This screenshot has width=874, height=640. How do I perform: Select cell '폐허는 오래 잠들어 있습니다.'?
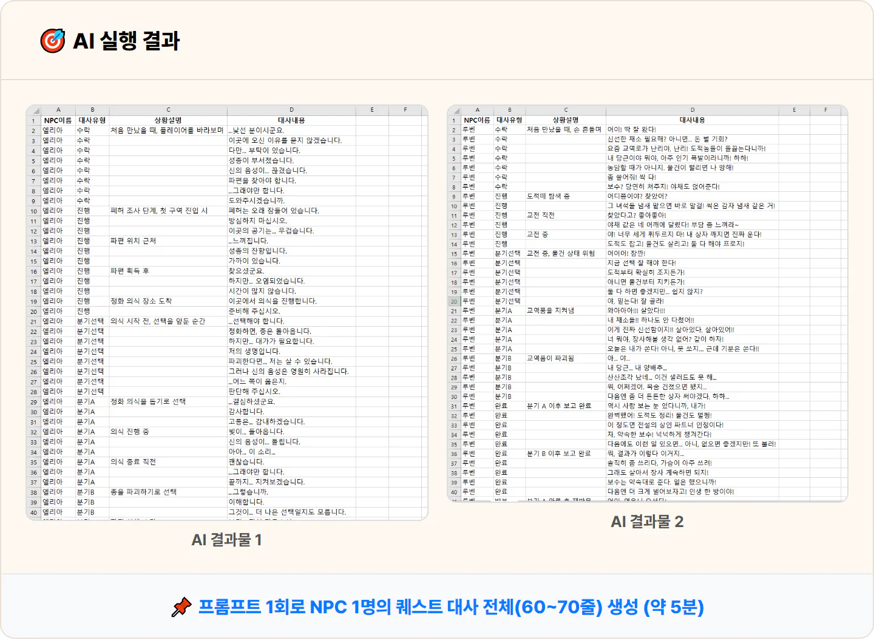click(291, 211)
